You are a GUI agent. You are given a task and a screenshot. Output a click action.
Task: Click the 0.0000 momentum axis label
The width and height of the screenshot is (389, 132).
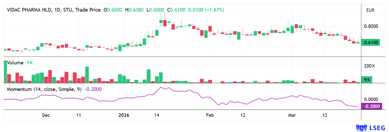coord(371,99)
